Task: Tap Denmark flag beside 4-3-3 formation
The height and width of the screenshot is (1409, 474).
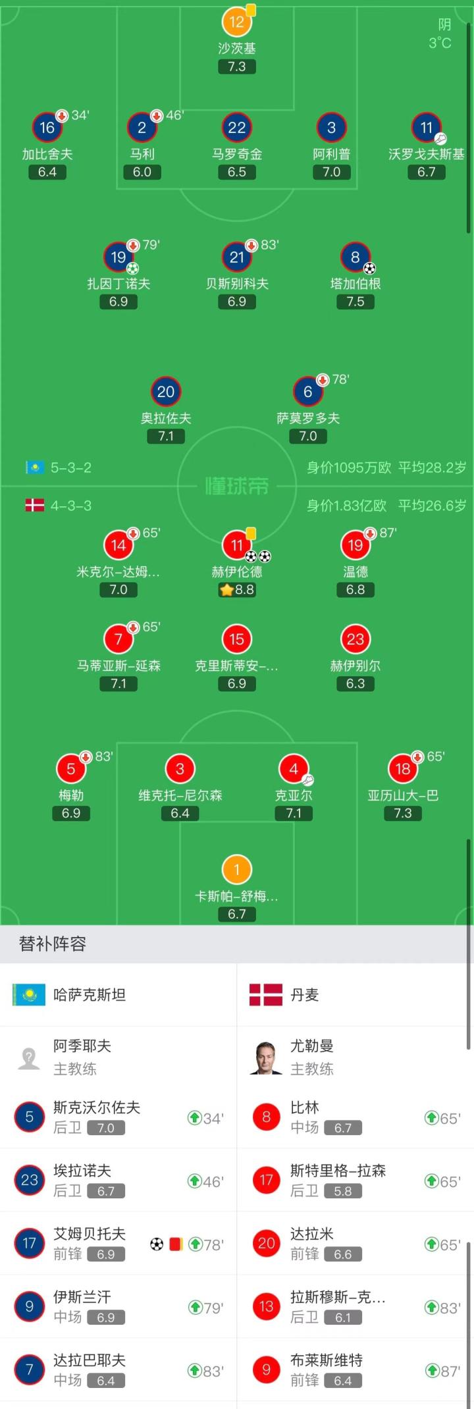Action: (34, 506)
